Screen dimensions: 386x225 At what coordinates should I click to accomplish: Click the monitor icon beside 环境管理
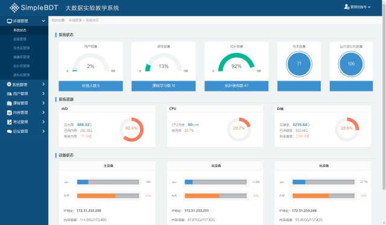[10, 21]
